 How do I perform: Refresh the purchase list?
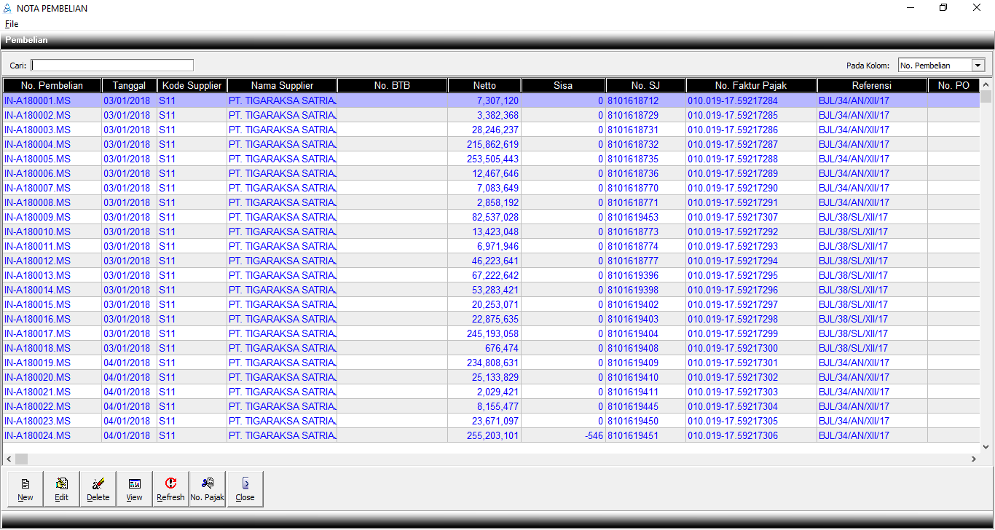(x=171, y=489)
